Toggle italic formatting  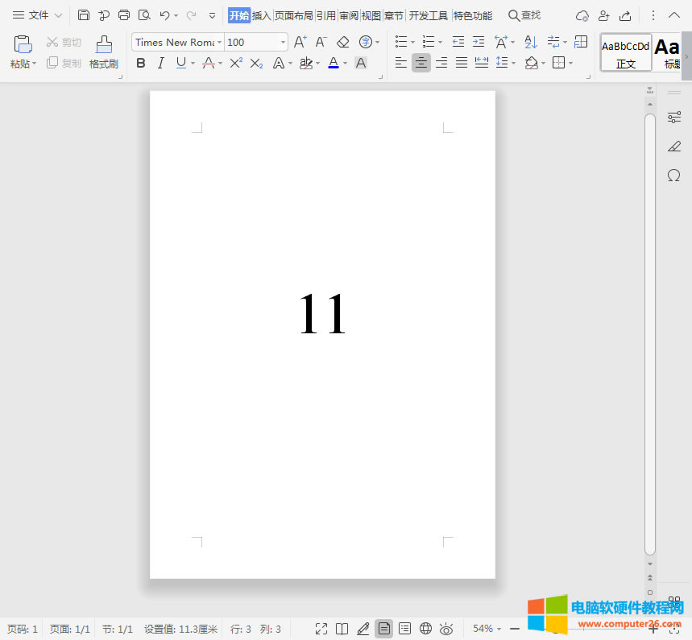pos(160,63)
